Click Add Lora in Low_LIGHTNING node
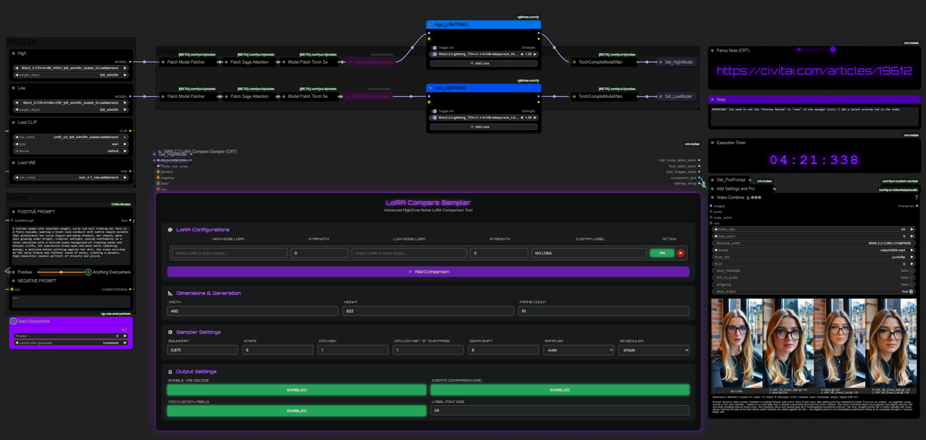Screen dimensions: 926x440 coord(483,127)
